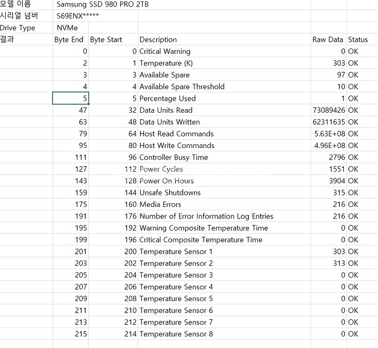Screen dimensions: 378x348
Task: Click the Controller Busy Time value 2796
Action: click(337, 157)
